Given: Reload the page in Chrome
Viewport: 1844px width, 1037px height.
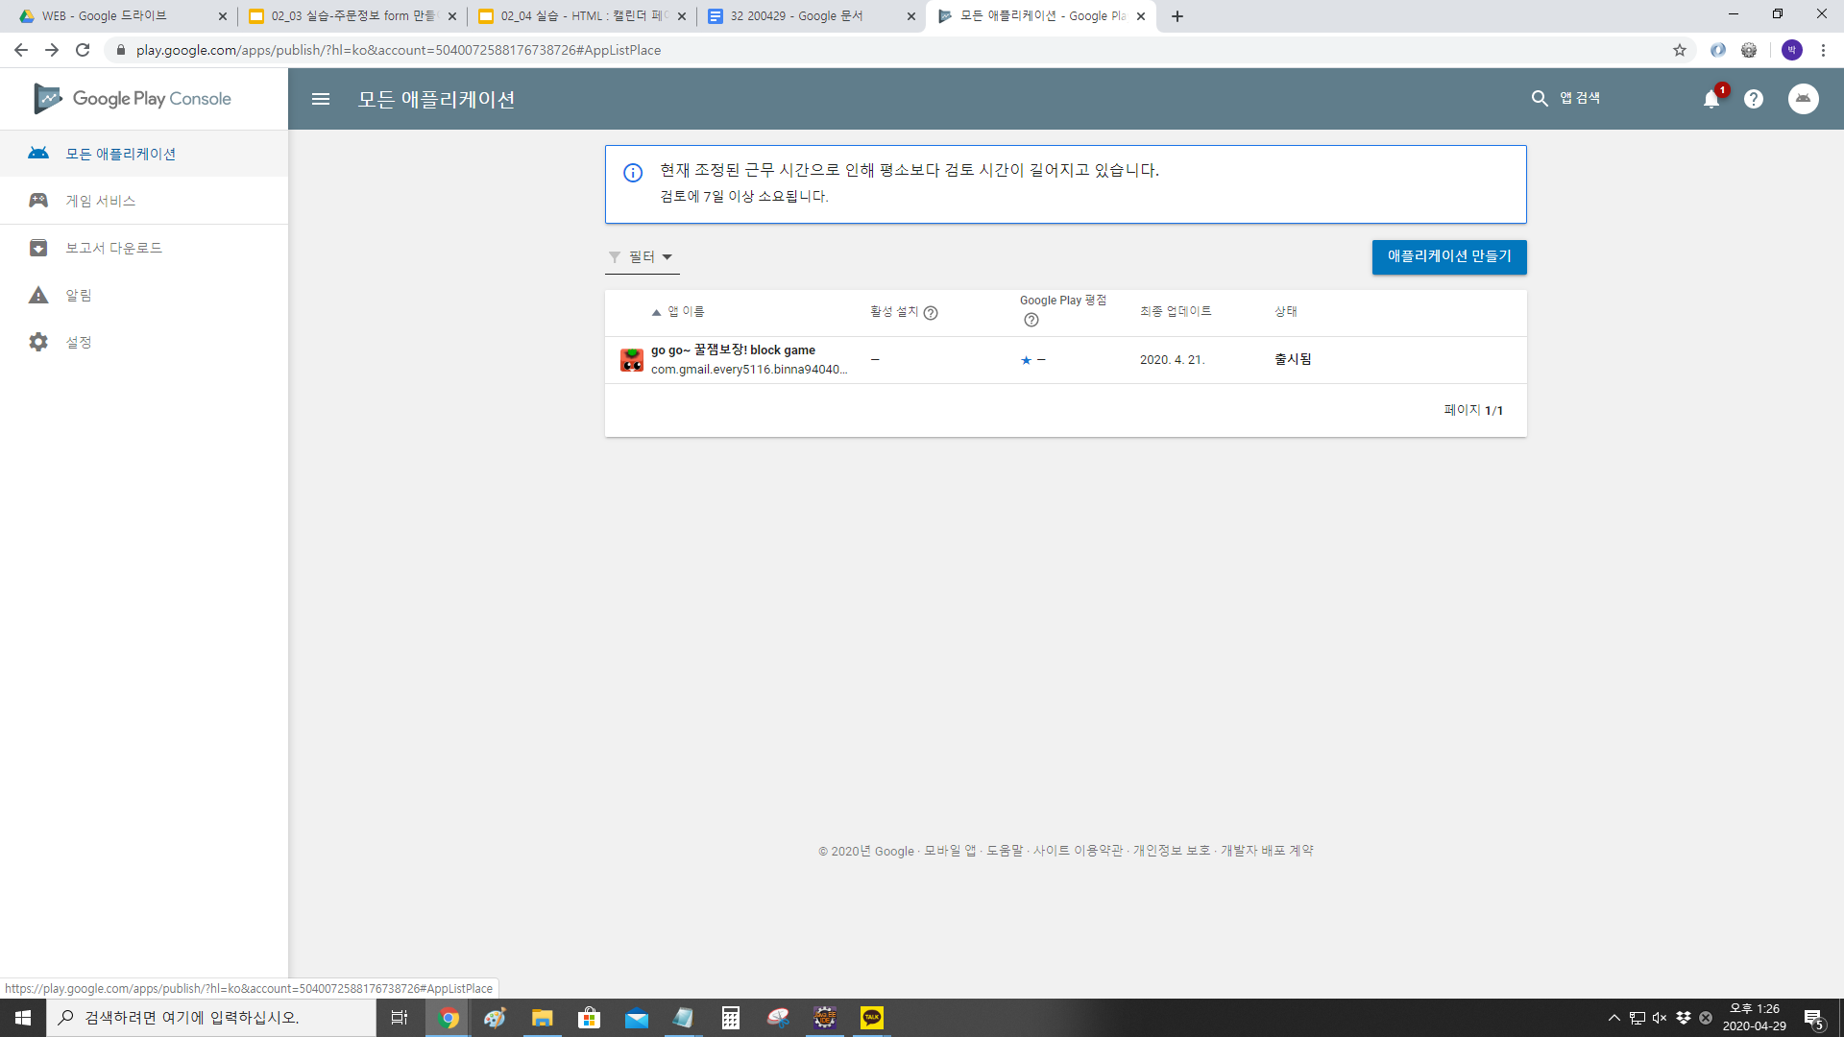Looking at the screenshot, I should [x=83, y=50].
